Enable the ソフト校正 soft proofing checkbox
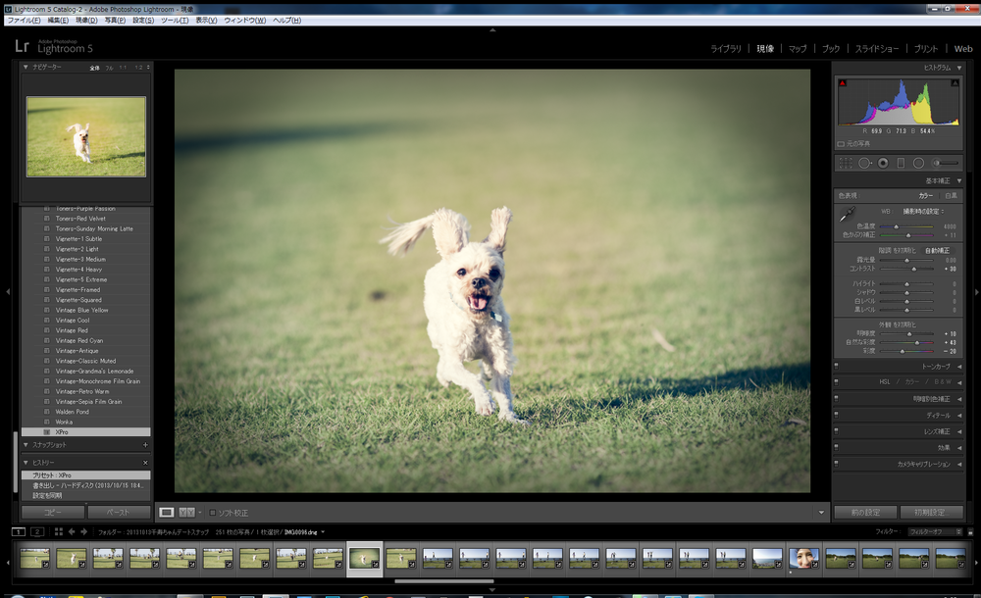Viewport: 981px width, 598px height. [x=213, y=513]
